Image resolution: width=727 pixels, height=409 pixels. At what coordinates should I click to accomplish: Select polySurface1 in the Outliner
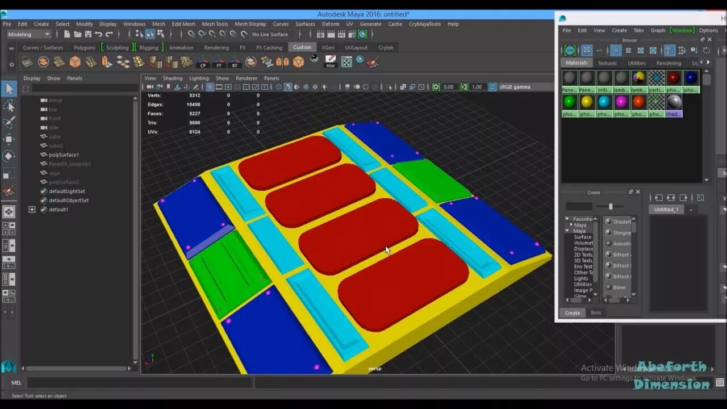64,155
